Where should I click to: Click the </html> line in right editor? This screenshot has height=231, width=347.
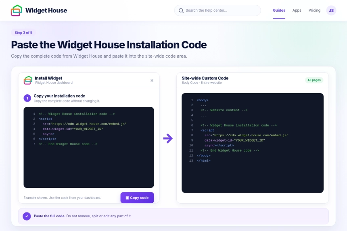[203, 161]
